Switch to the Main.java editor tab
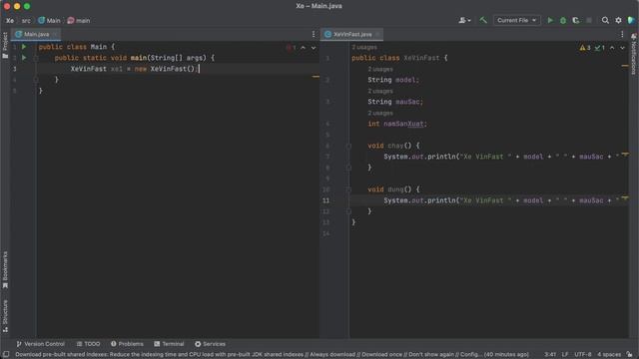 tap(36, 34)
